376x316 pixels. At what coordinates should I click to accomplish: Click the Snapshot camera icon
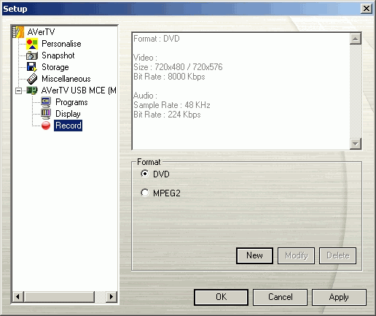(x=32, y=55)
